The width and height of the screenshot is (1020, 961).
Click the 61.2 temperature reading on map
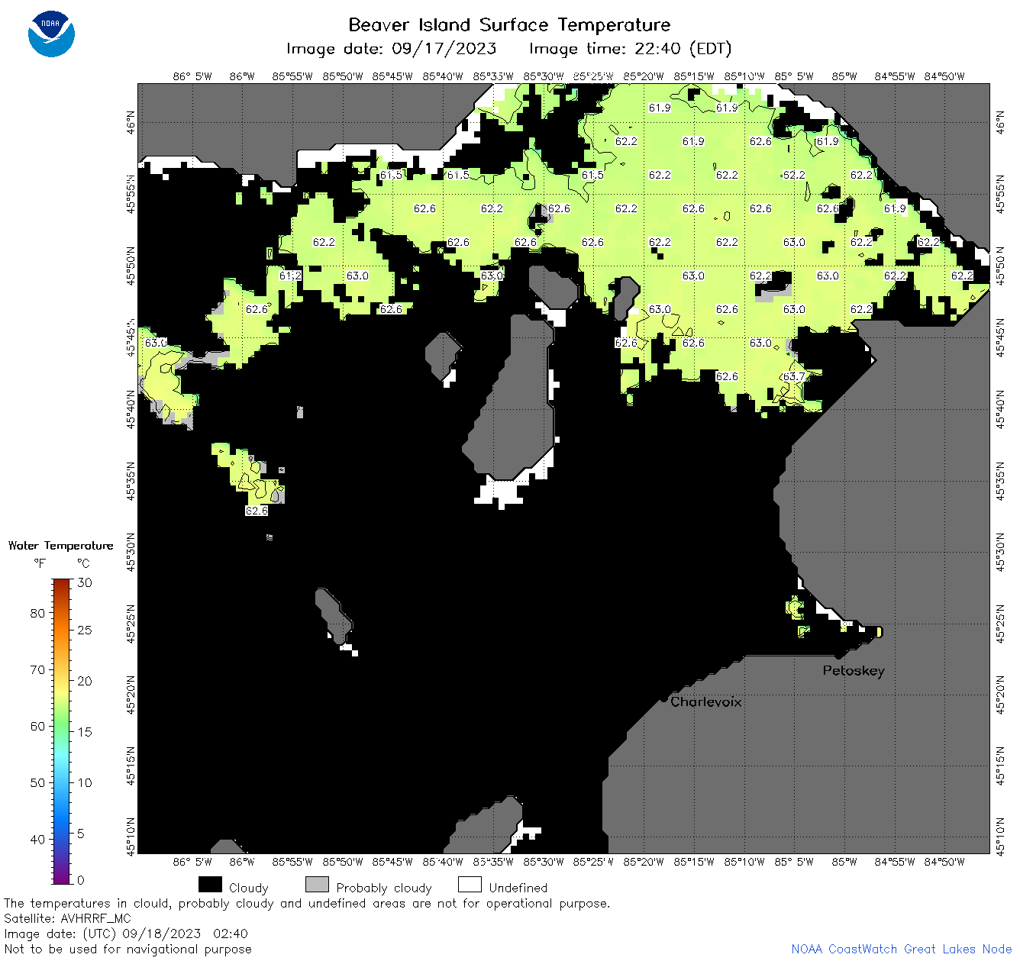[290, 276]
